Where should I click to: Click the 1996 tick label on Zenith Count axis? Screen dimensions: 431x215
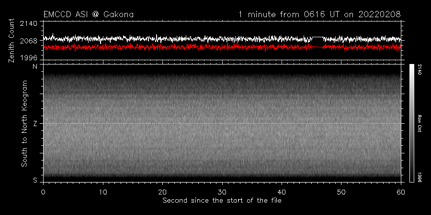[x=29, y=58]
